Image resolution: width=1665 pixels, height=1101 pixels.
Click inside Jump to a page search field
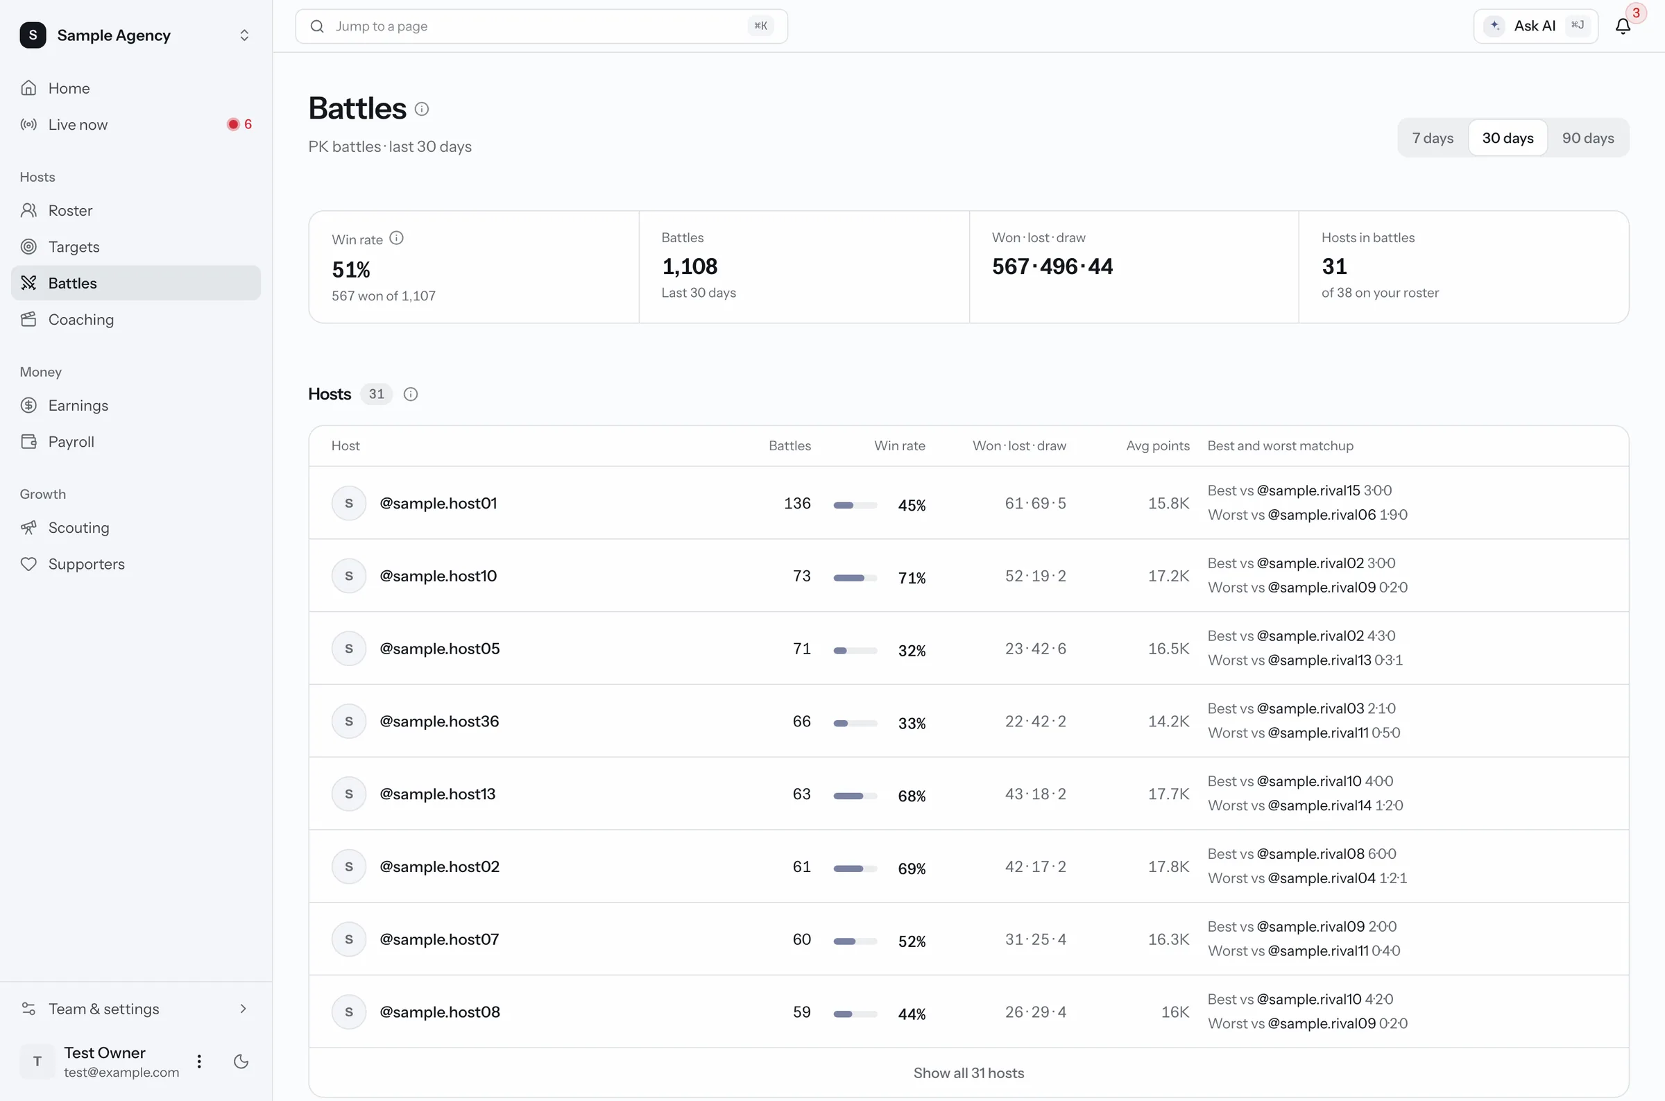coord(541,26)
